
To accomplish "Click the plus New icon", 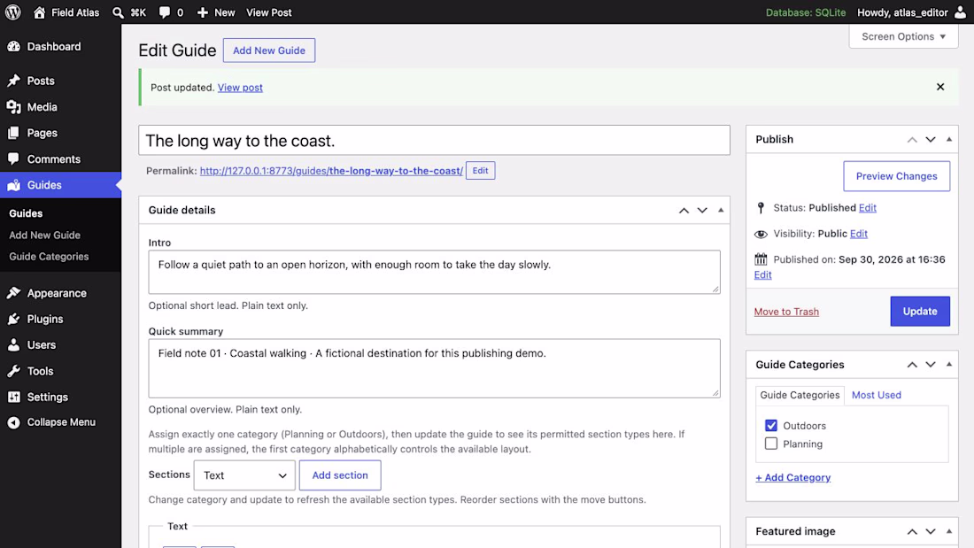I will [203, 12].
